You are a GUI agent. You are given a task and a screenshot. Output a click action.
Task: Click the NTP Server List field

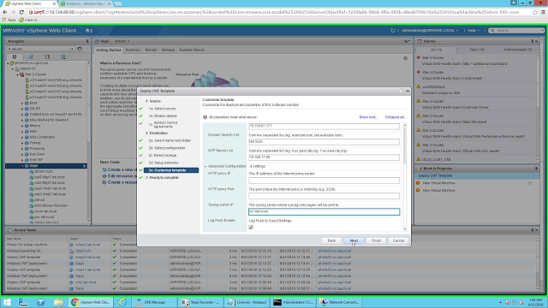point(324,157)
